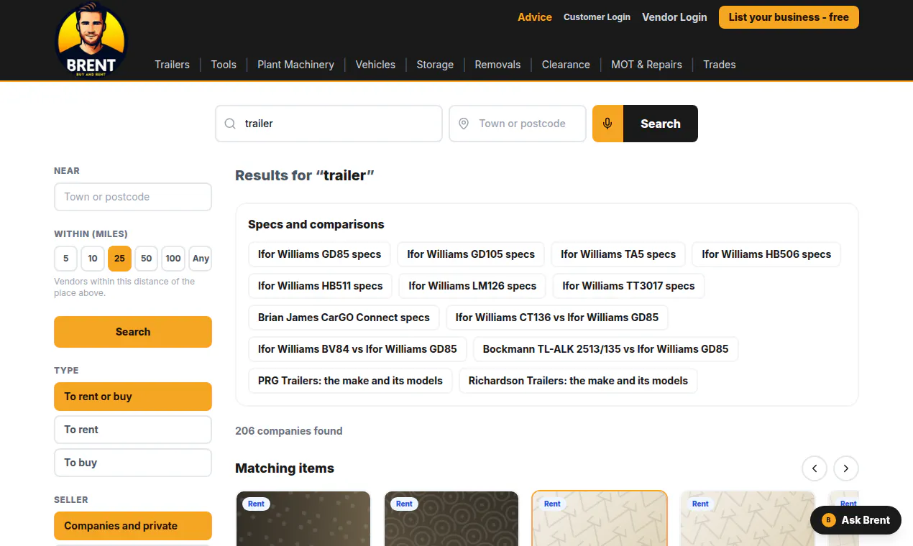This screenshot has width=913, height=546.
Task: Open the Plant Machinery category
Action: [296, 65]
